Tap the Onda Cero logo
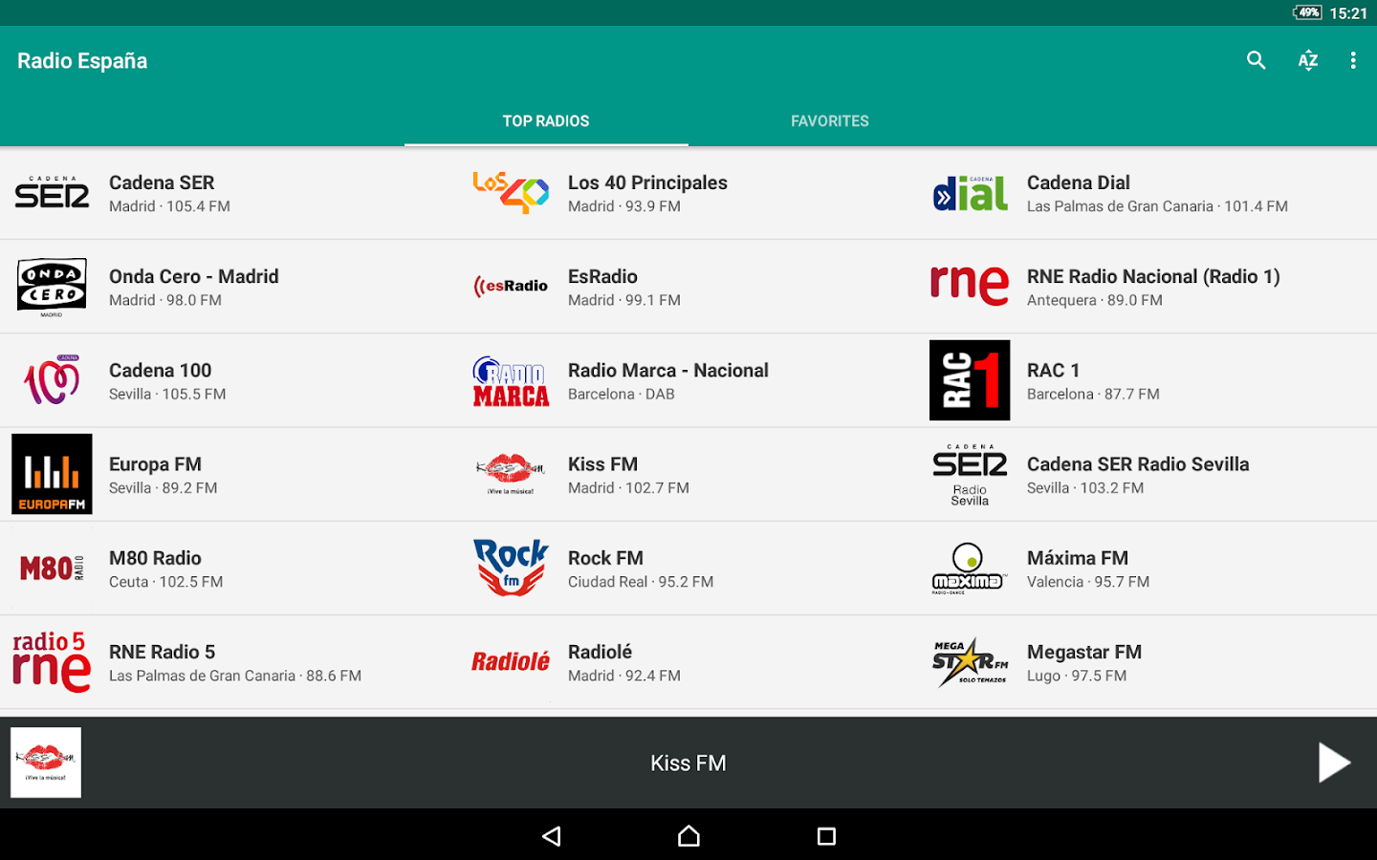This screenshot has width=1377, height=860. point(52,287)
